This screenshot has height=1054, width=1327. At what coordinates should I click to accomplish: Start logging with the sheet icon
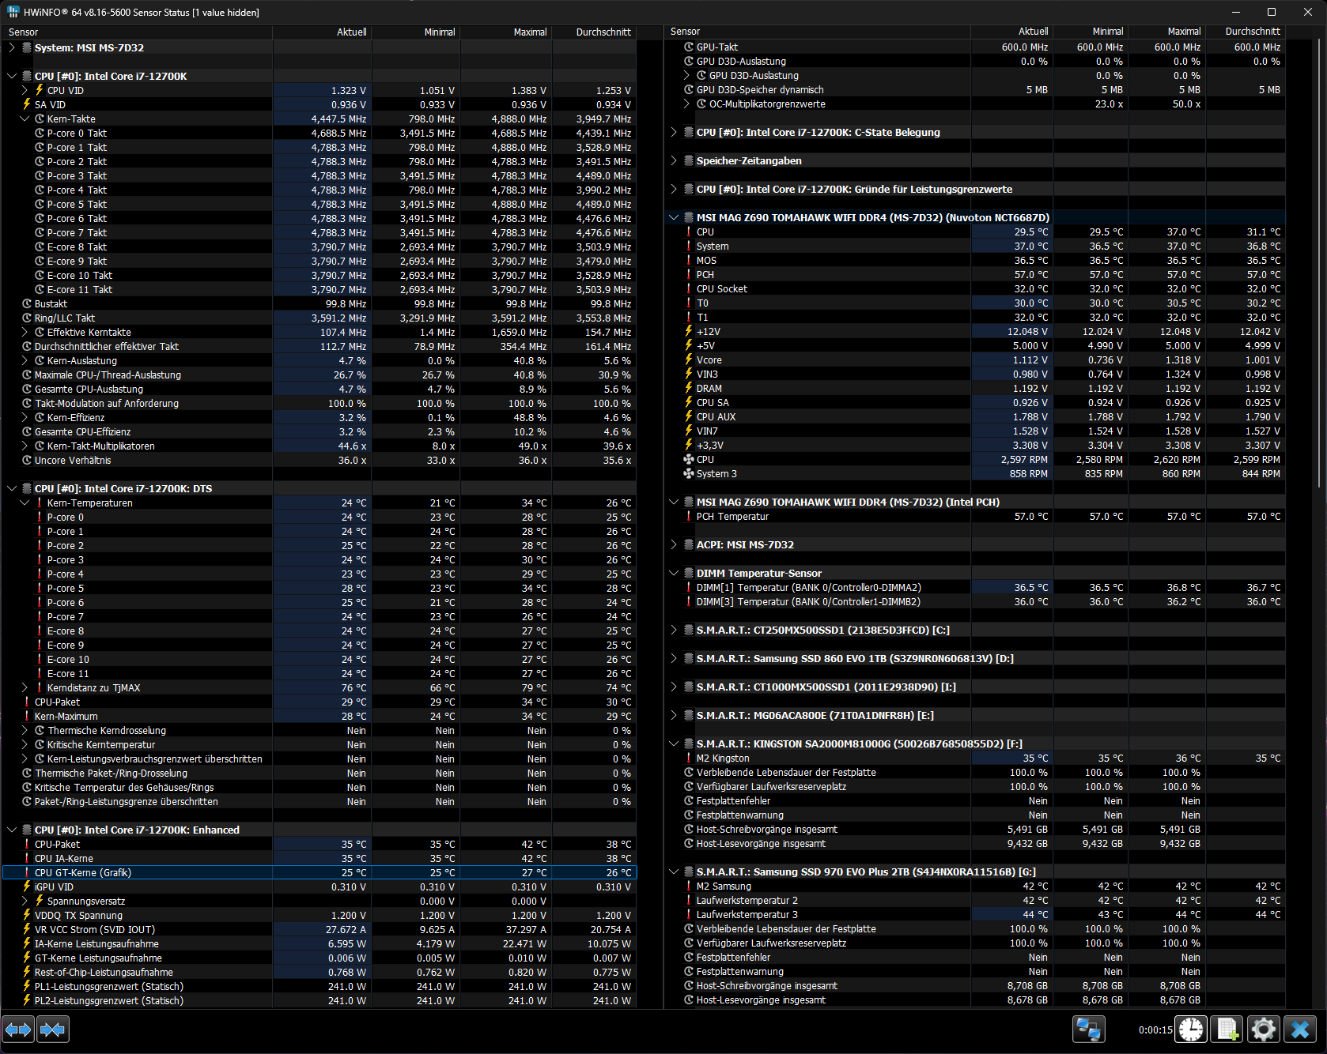(1227, 1030)
